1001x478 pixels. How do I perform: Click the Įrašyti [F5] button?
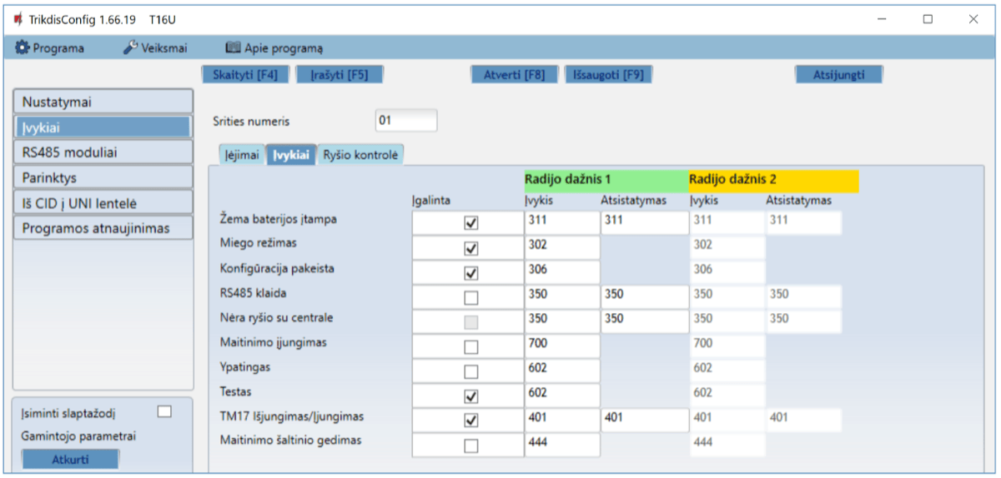340,74
